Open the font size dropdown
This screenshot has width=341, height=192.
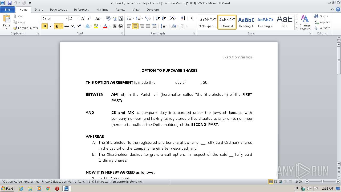point(78,18)
